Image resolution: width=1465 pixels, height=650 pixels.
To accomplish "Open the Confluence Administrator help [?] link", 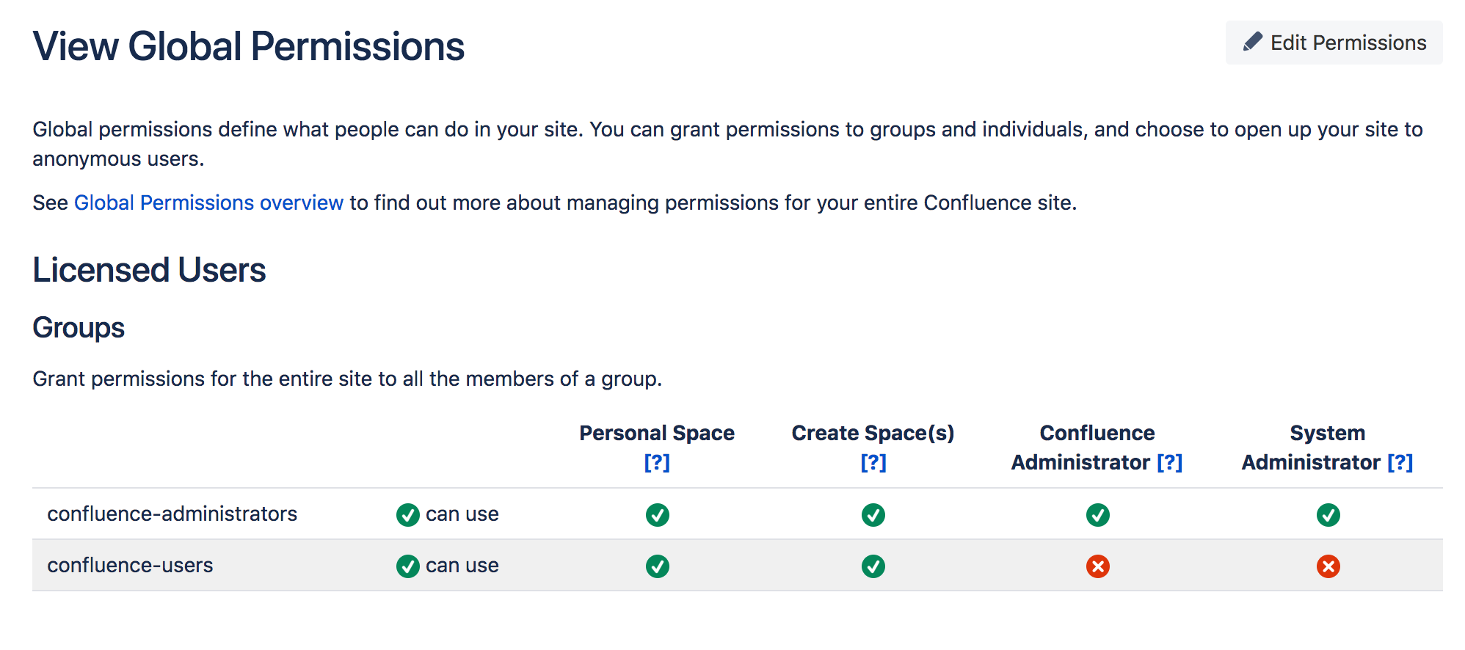I will (x=1169, y=462).
